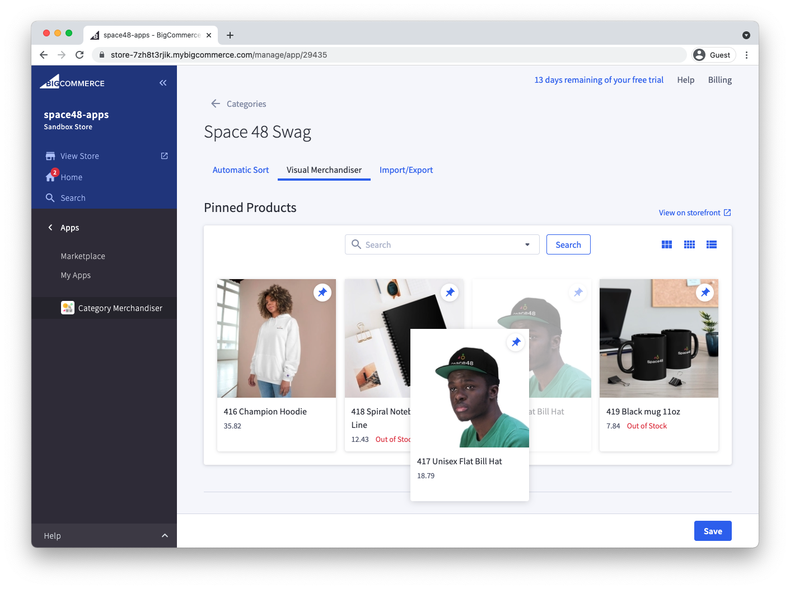The width and height of the screenshot is (790, 589).
Task: Click the product Search input field
Action: [x=442, y=244]
